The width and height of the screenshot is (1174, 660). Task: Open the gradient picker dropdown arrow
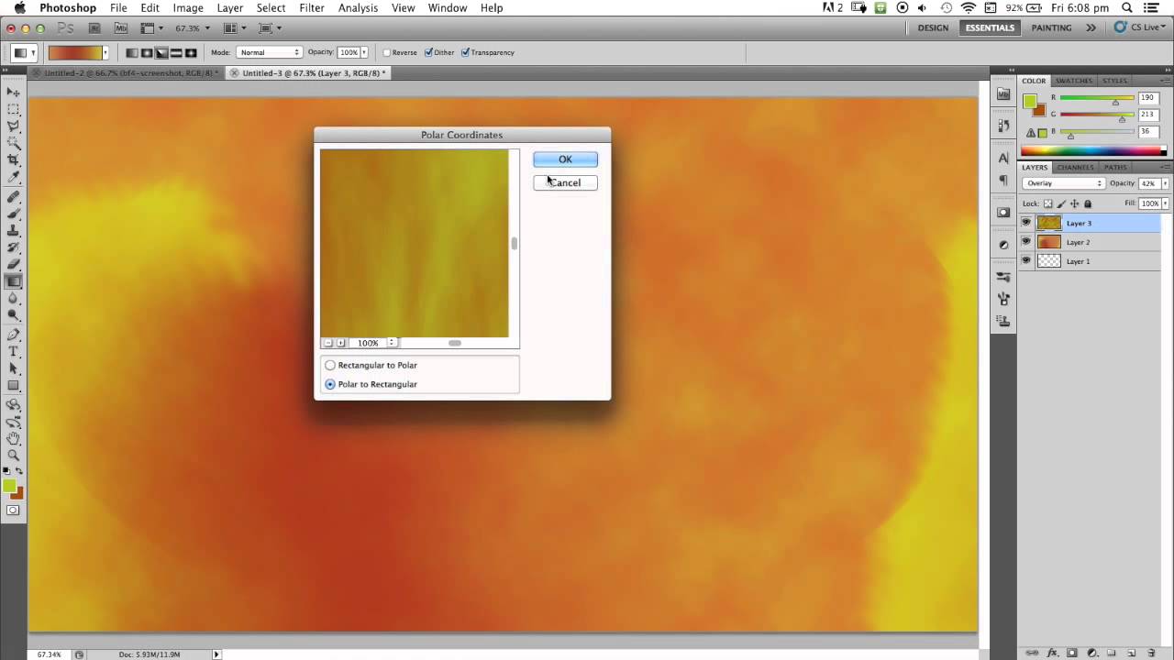click(x=105, y=53)
